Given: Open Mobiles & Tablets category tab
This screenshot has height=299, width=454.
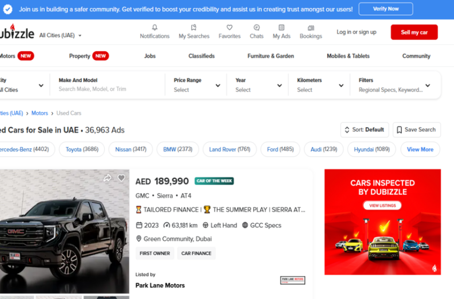Looking at the screenshot, I should [348, 56].
